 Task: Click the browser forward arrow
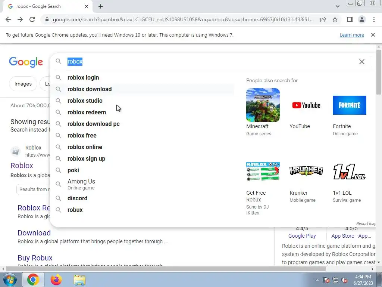coord(20,19)
